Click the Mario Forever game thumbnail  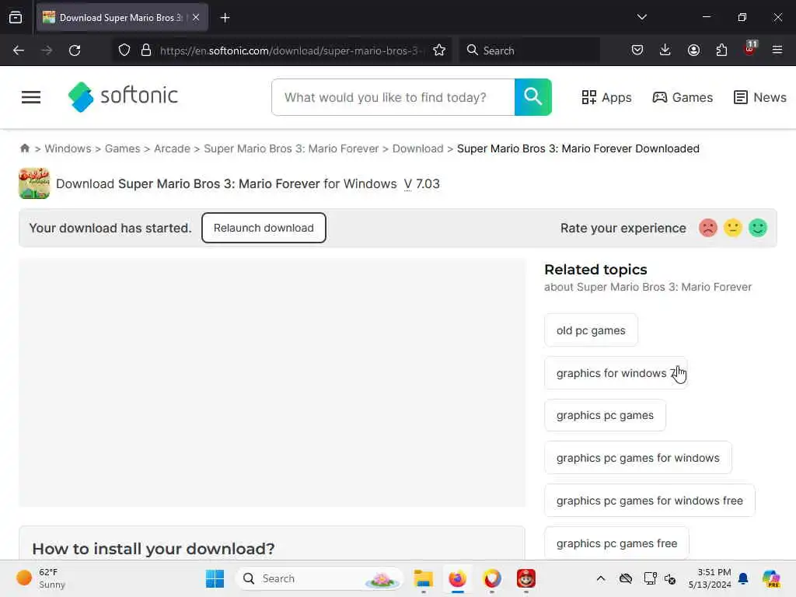point(34,183)
